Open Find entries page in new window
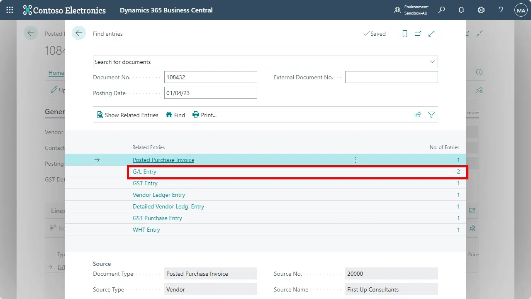The height and width of the screenshot is (299, 531). 418,34
